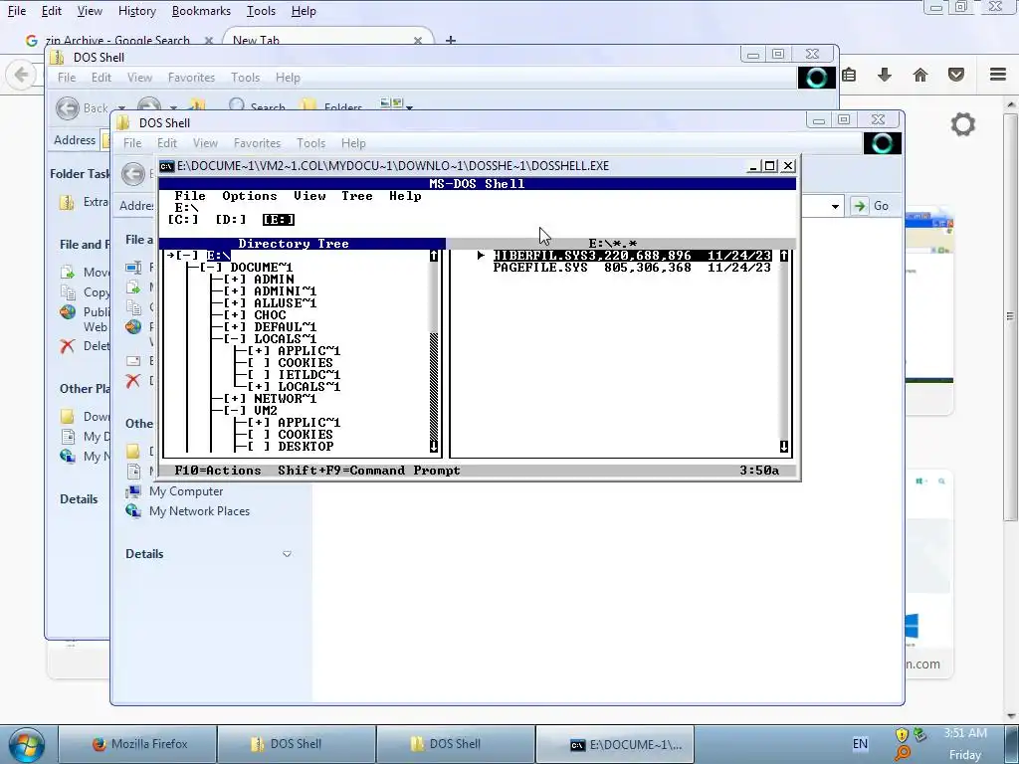Open the Firefox hamburger menu
This screenshot has width=1019, height=764.
(998, 75)
